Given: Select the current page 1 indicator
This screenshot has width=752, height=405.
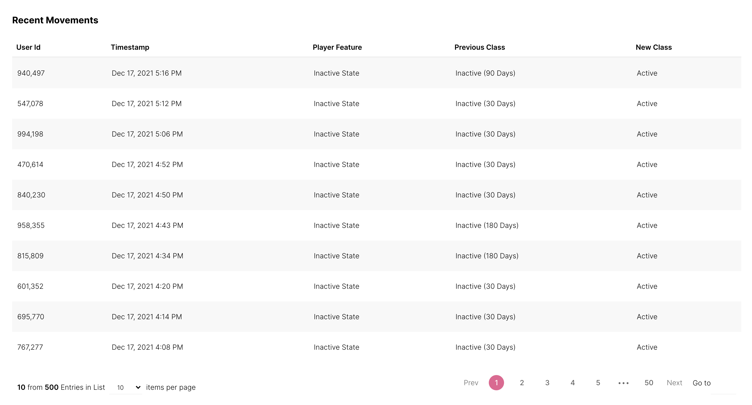Looking at the screenshot, I should coord(496,383).
